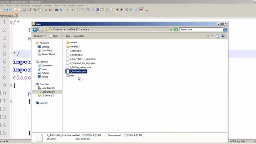Image resolution: width=256 pixels, height=144 pixels.
Task: Expand Local Disk (D:) breadcrumb arrow
Action: (81, 29)
